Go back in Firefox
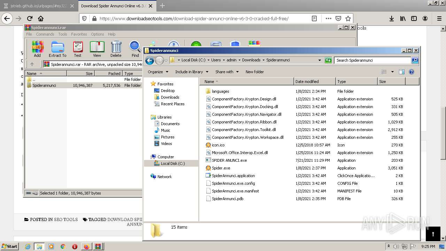446x251 pixels. coord(7,18)
